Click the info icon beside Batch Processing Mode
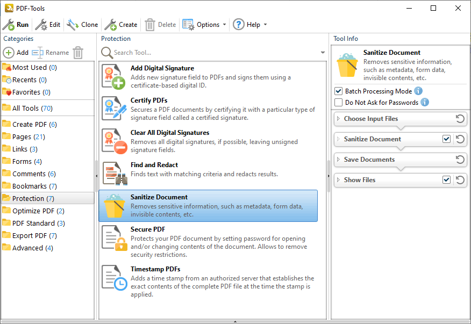 click(x=418, y=91)
